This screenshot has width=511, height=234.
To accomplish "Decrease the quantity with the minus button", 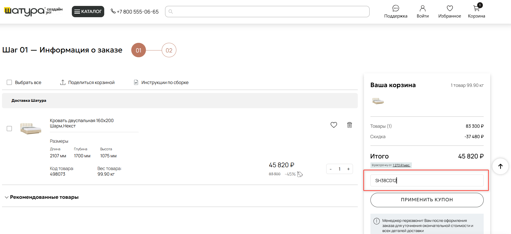I will (x=330, y=169).
